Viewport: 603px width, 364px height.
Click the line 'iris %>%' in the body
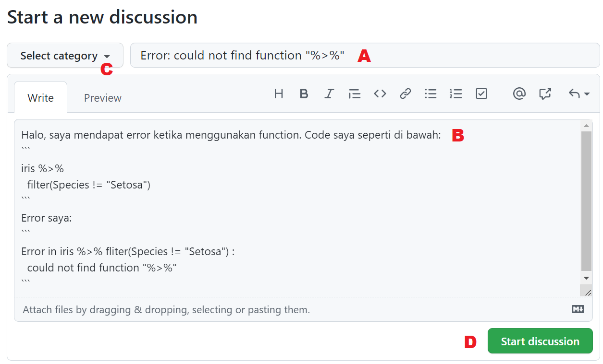42,168
